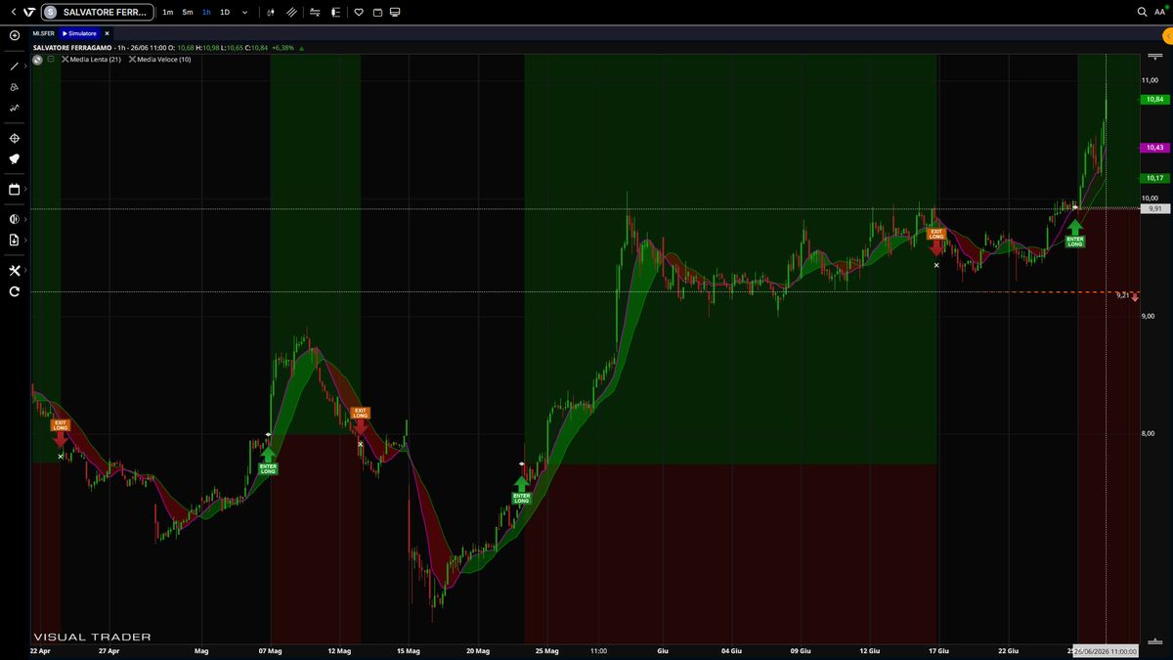The image size is (1173, 660).
Task: Select the 5m timeframe
Action: (188, 12)
